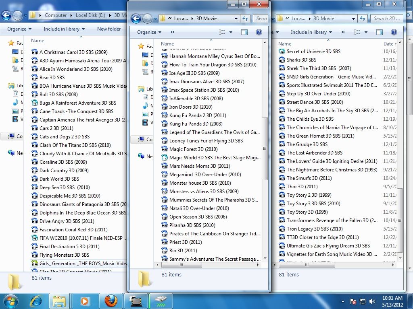Refresh the right window's 3D Movie folder
413x309 pixels.
(x=363, y=19)
